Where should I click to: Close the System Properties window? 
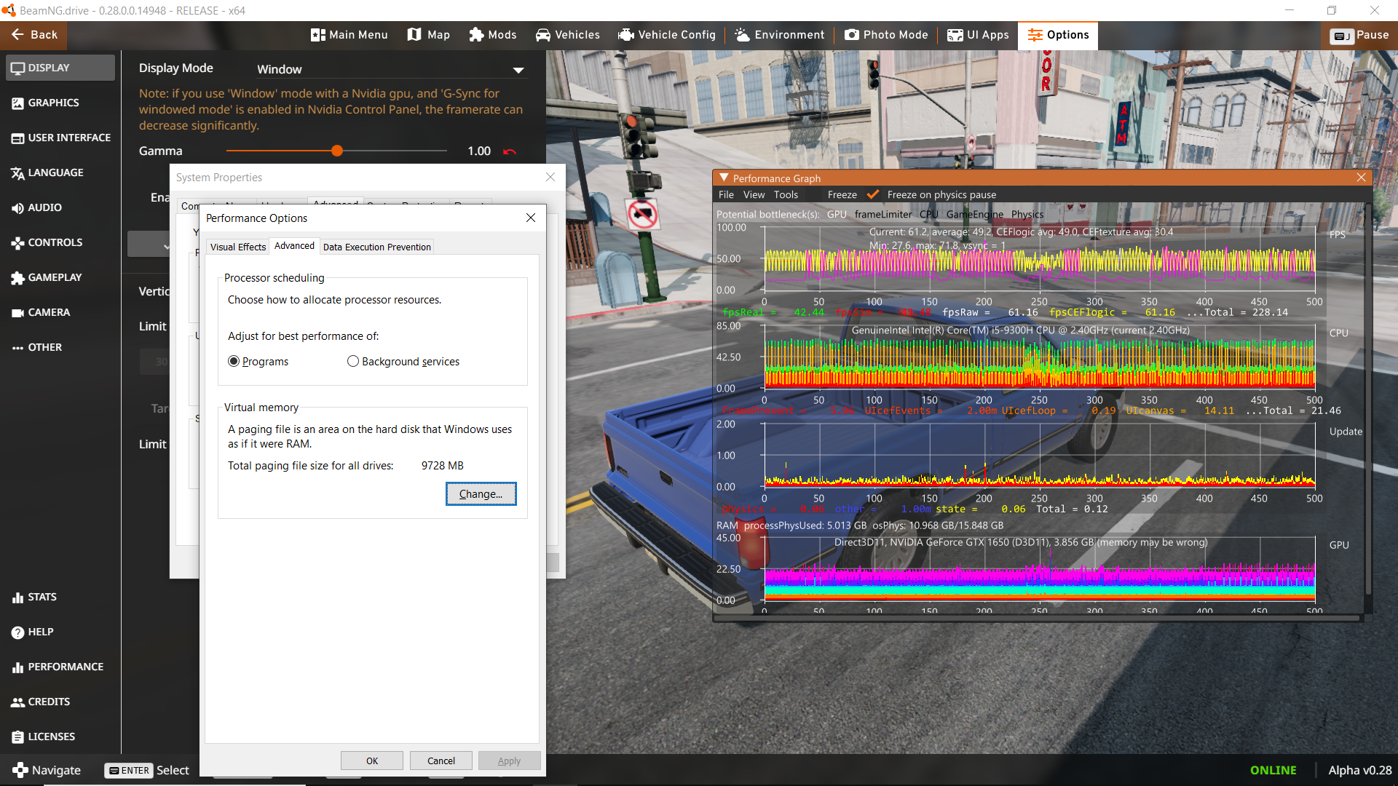click(x=550, y=177)
